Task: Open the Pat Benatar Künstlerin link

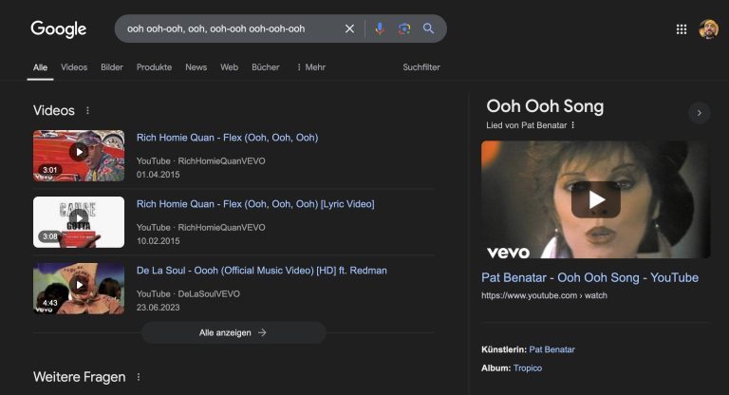Action: (551, 349)
